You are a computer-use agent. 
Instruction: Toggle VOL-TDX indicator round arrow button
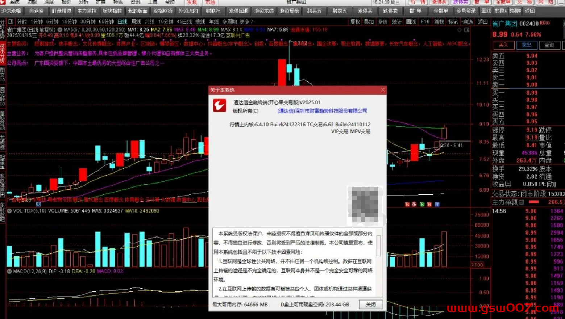9,211
